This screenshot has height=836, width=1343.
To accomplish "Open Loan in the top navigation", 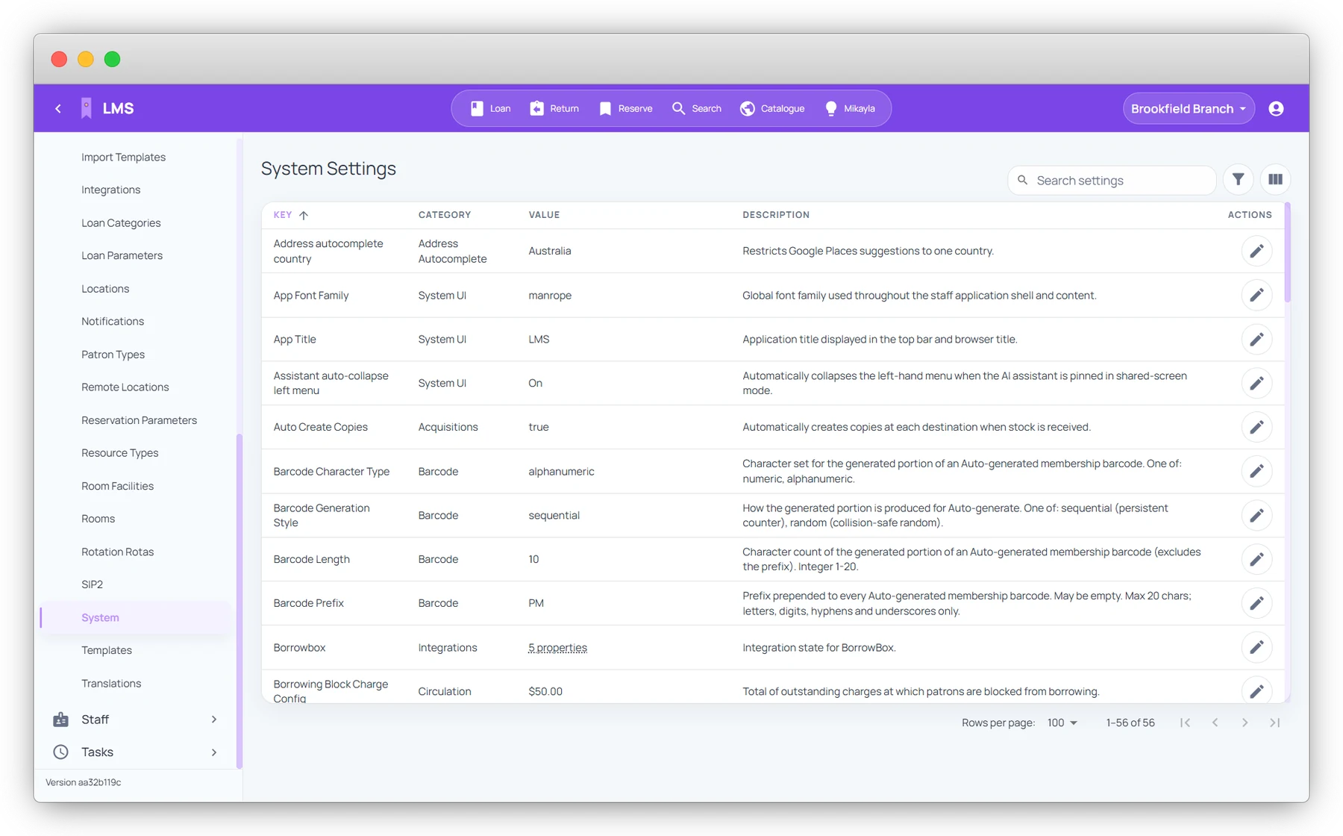I will (x=490, y=108).
